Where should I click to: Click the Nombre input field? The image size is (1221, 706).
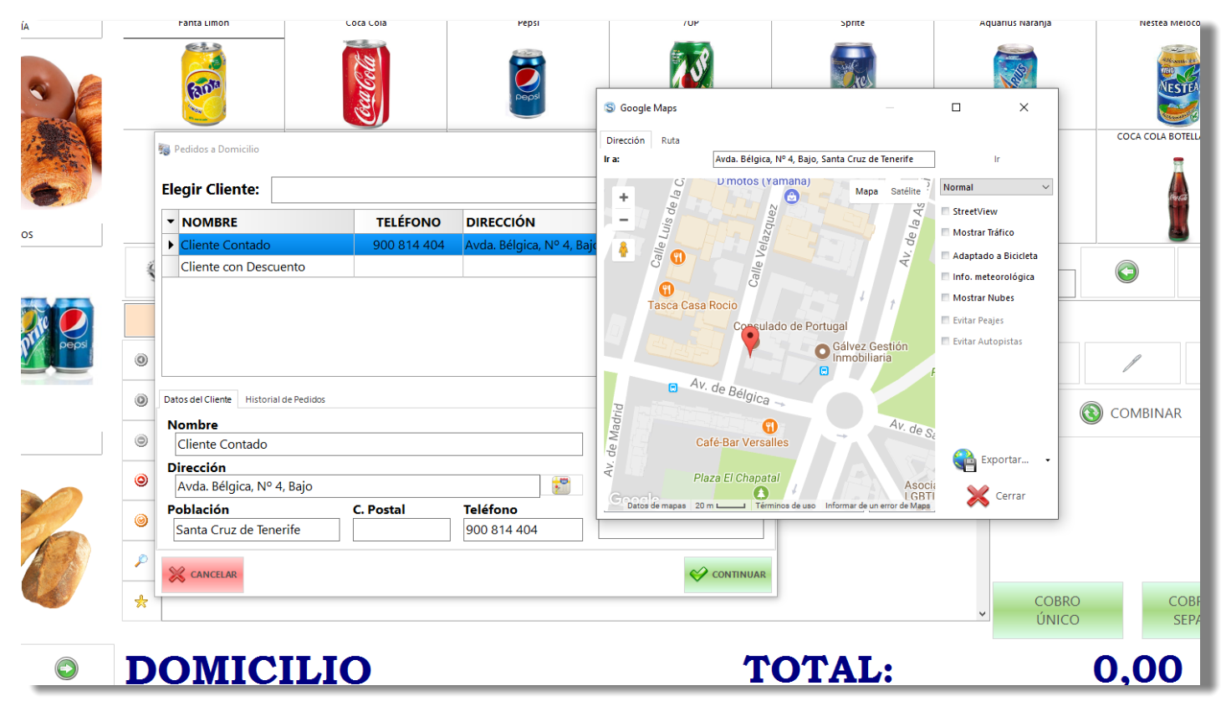coord(379,444)
